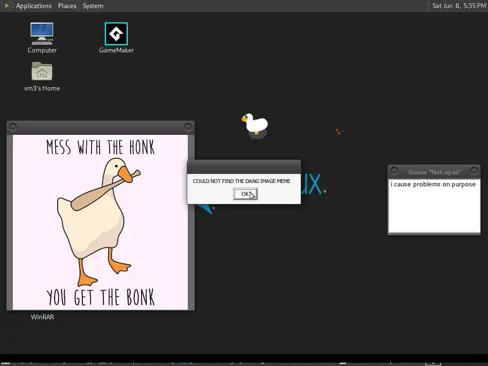Open the System menu
This screenshot has height=366, width=488.
click(x=93, y=6)
